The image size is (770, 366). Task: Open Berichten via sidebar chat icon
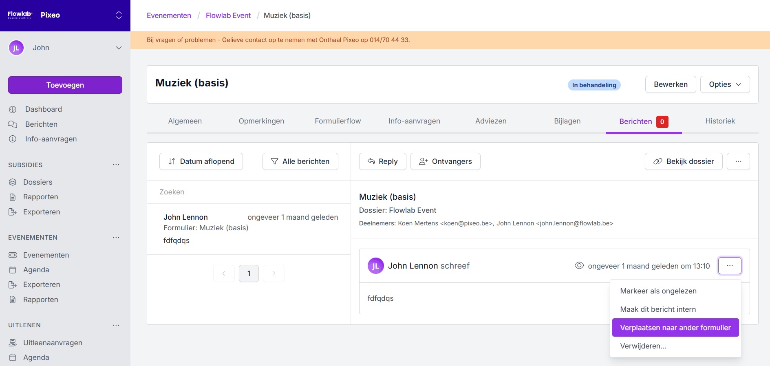point(13,124)
